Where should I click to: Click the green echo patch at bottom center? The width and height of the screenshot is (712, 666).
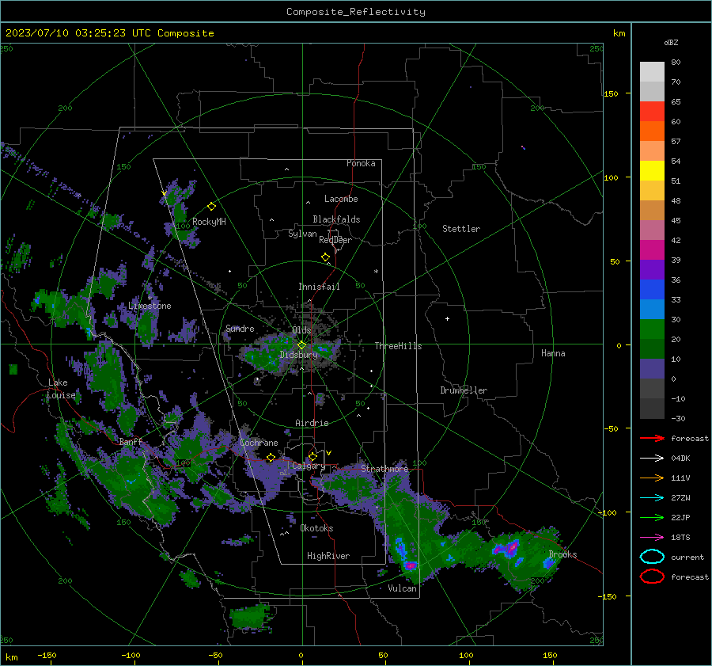[x=250, y=616]
